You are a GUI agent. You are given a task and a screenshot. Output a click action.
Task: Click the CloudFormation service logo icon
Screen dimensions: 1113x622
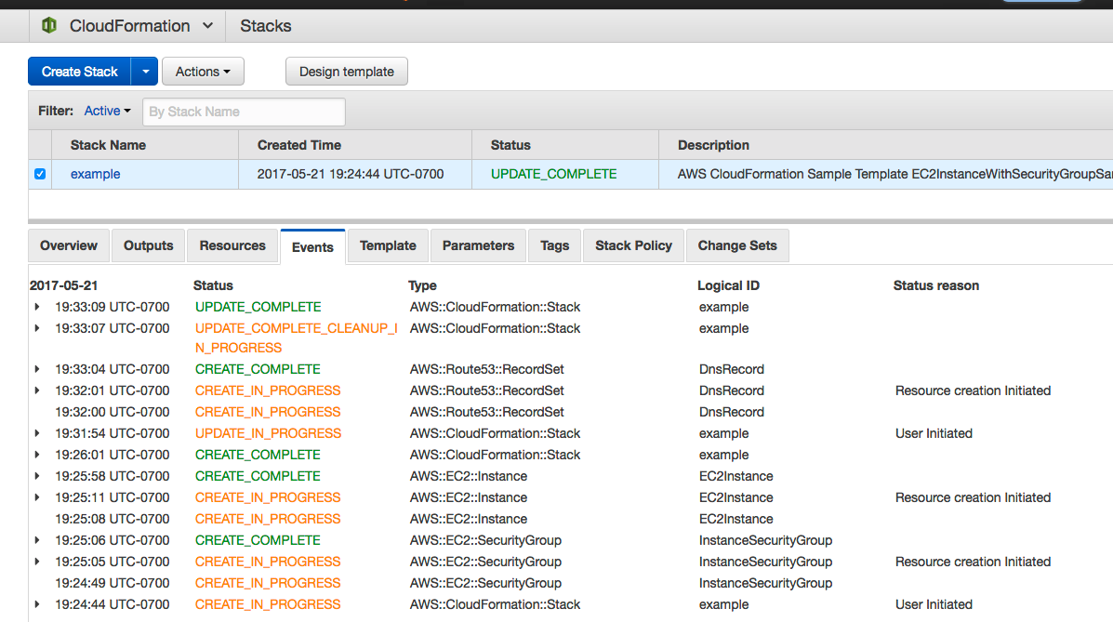pyautogui.click(x=49, y=25)
